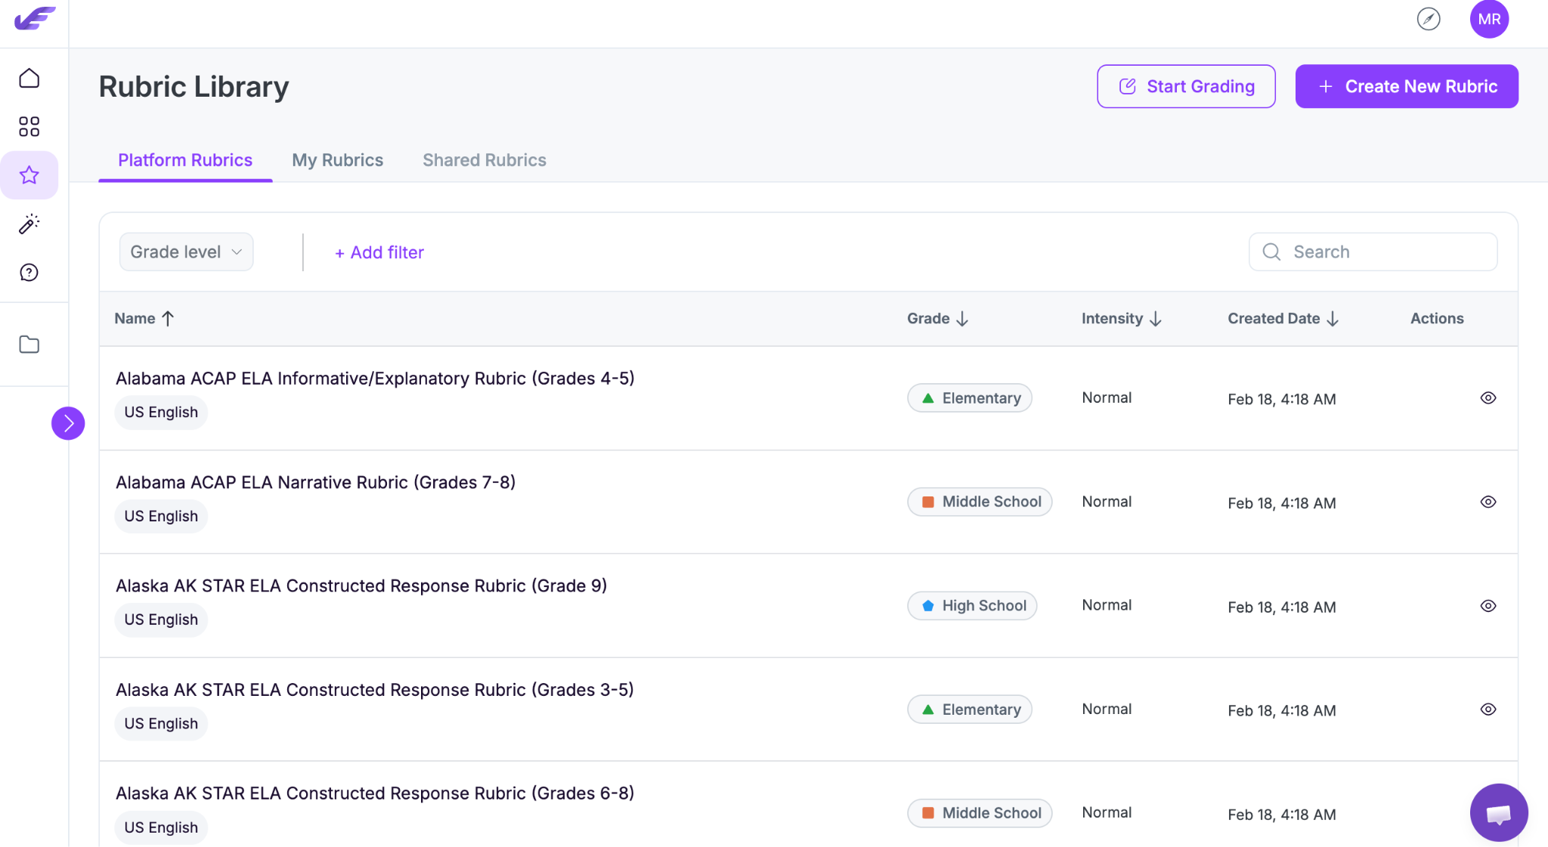Viewport: 1548px width, 847px height.
Task: View Alaska AK STAR Grades 3-5 eye icon
Action: tap(1488, 709)
